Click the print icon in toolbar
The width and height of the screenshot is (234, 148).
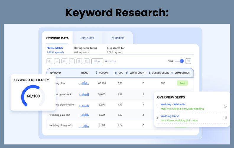(64, 61)
